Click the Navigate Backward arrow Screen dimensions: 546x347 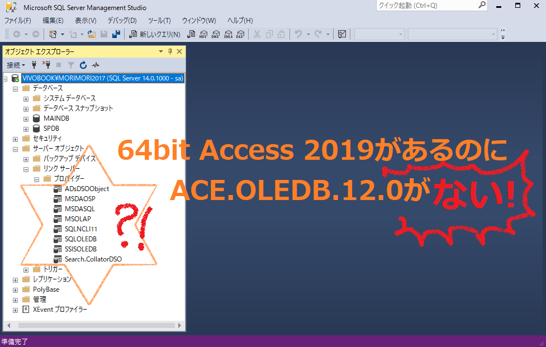pos(17,34)
